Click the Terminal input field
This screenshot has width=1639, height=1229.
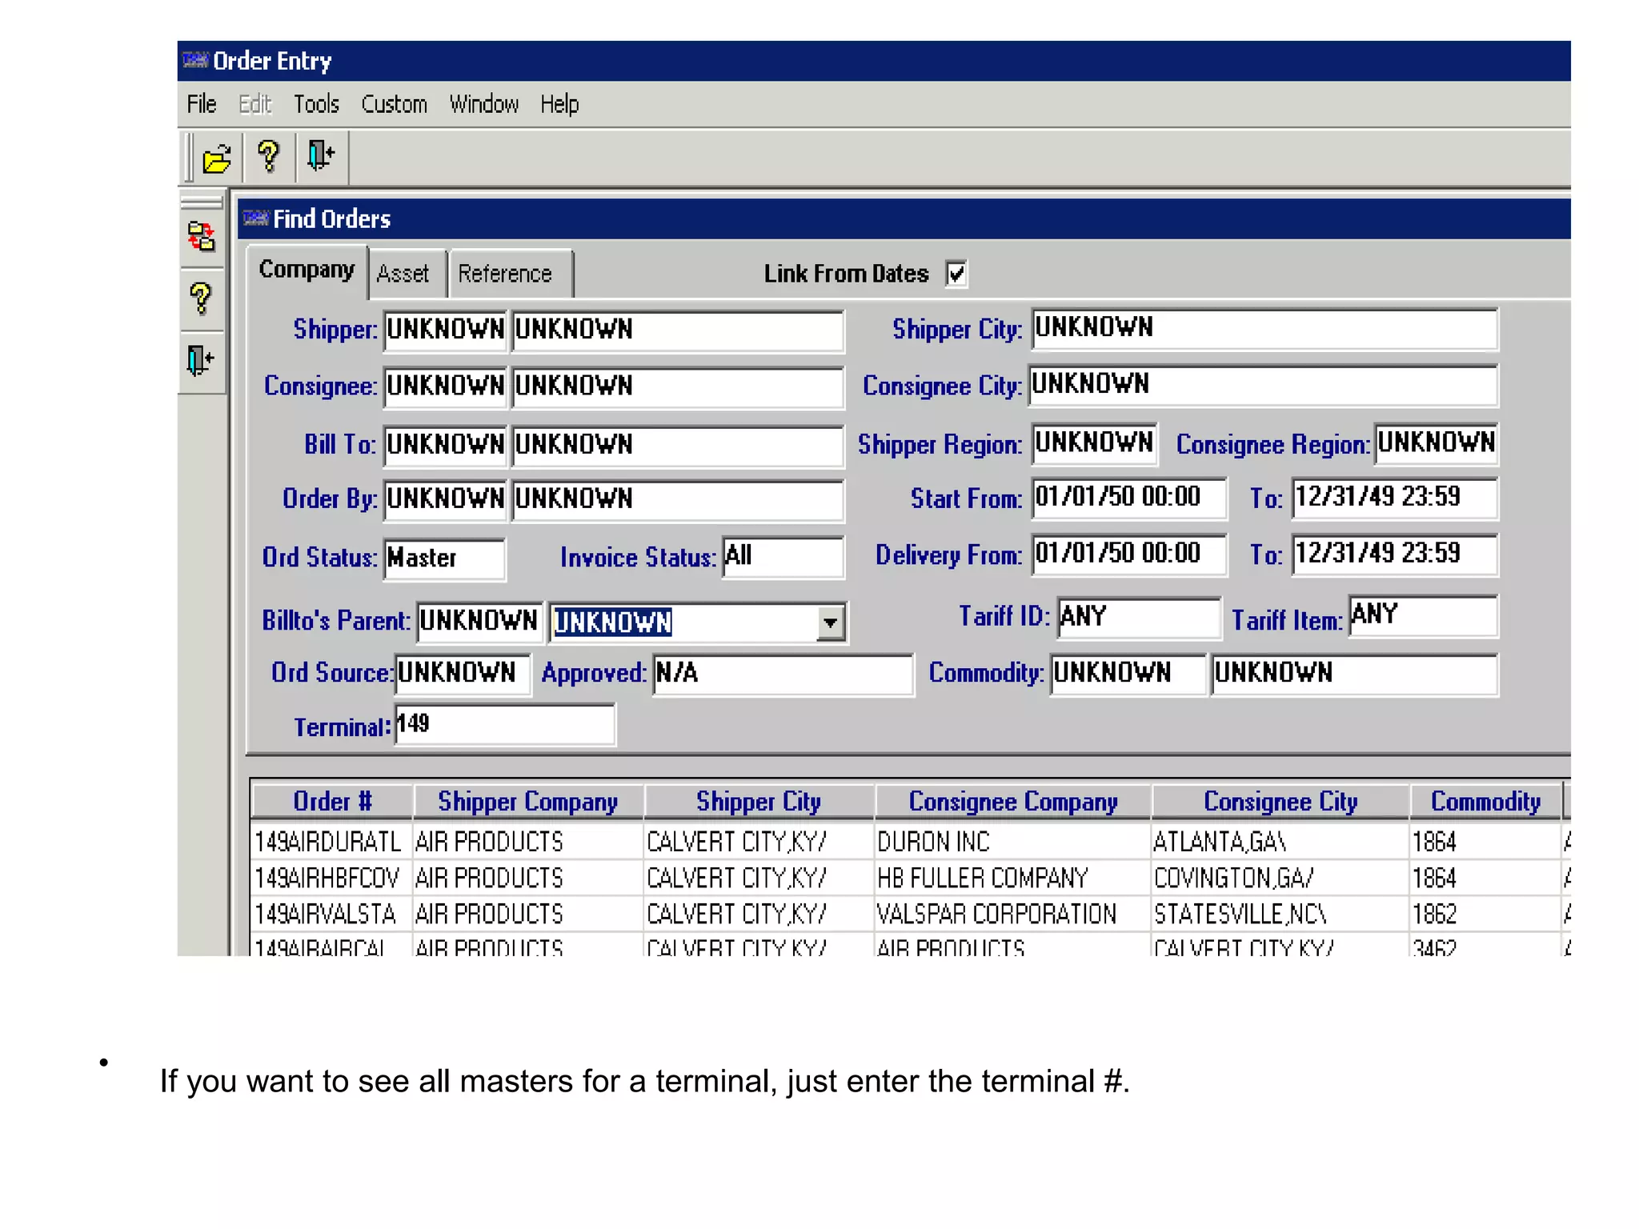tap(504, 725)
